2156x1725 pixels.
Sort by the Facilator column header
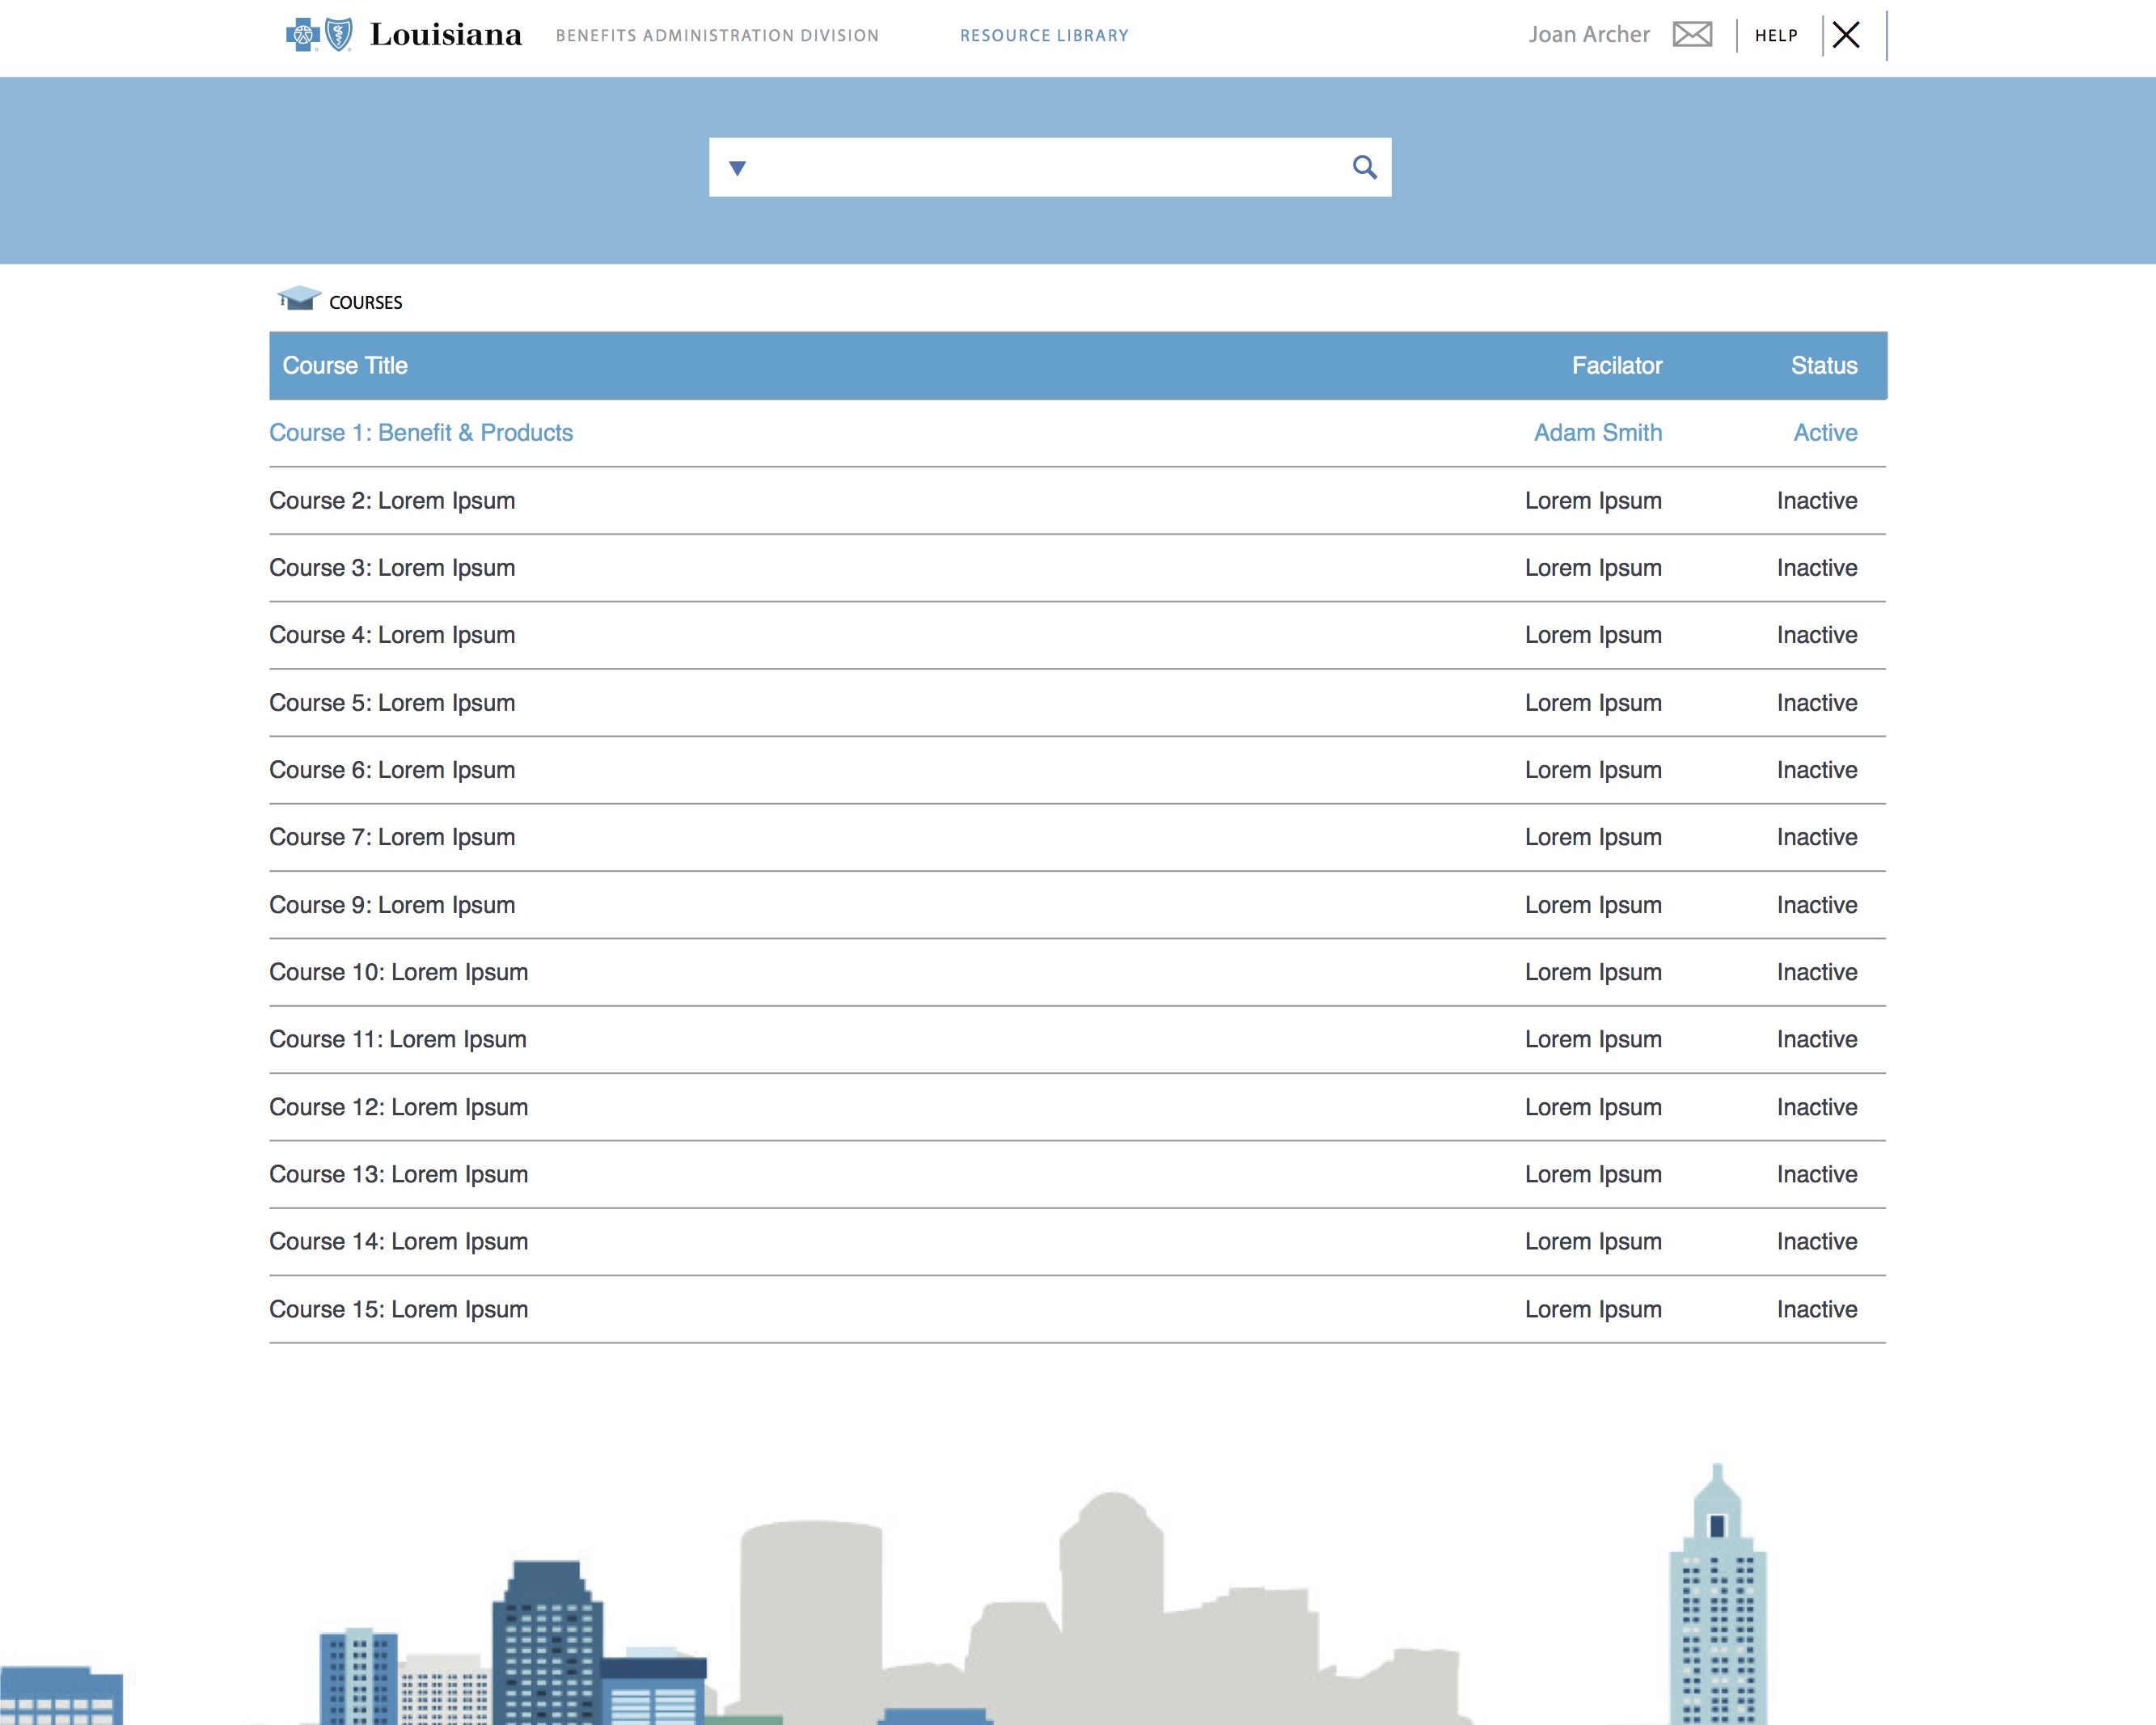click(x=1616, y=366)
